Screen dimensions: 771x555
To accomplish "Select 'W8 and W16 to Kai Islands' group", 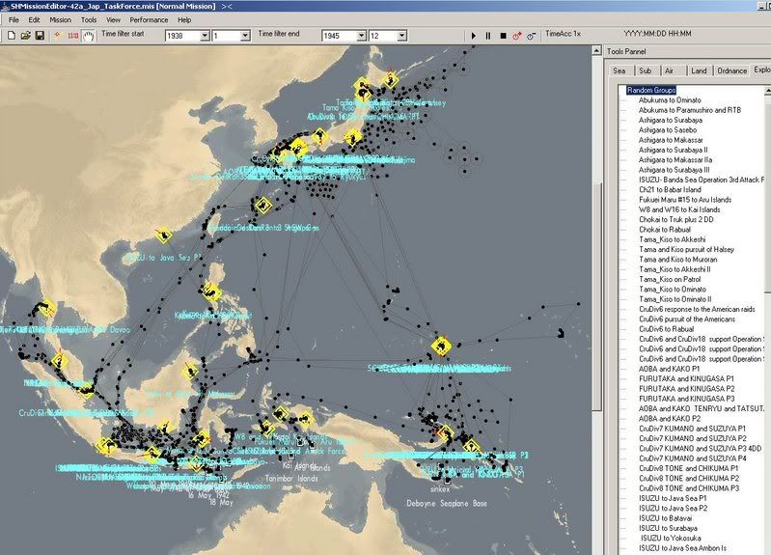I will pos(679,209).
